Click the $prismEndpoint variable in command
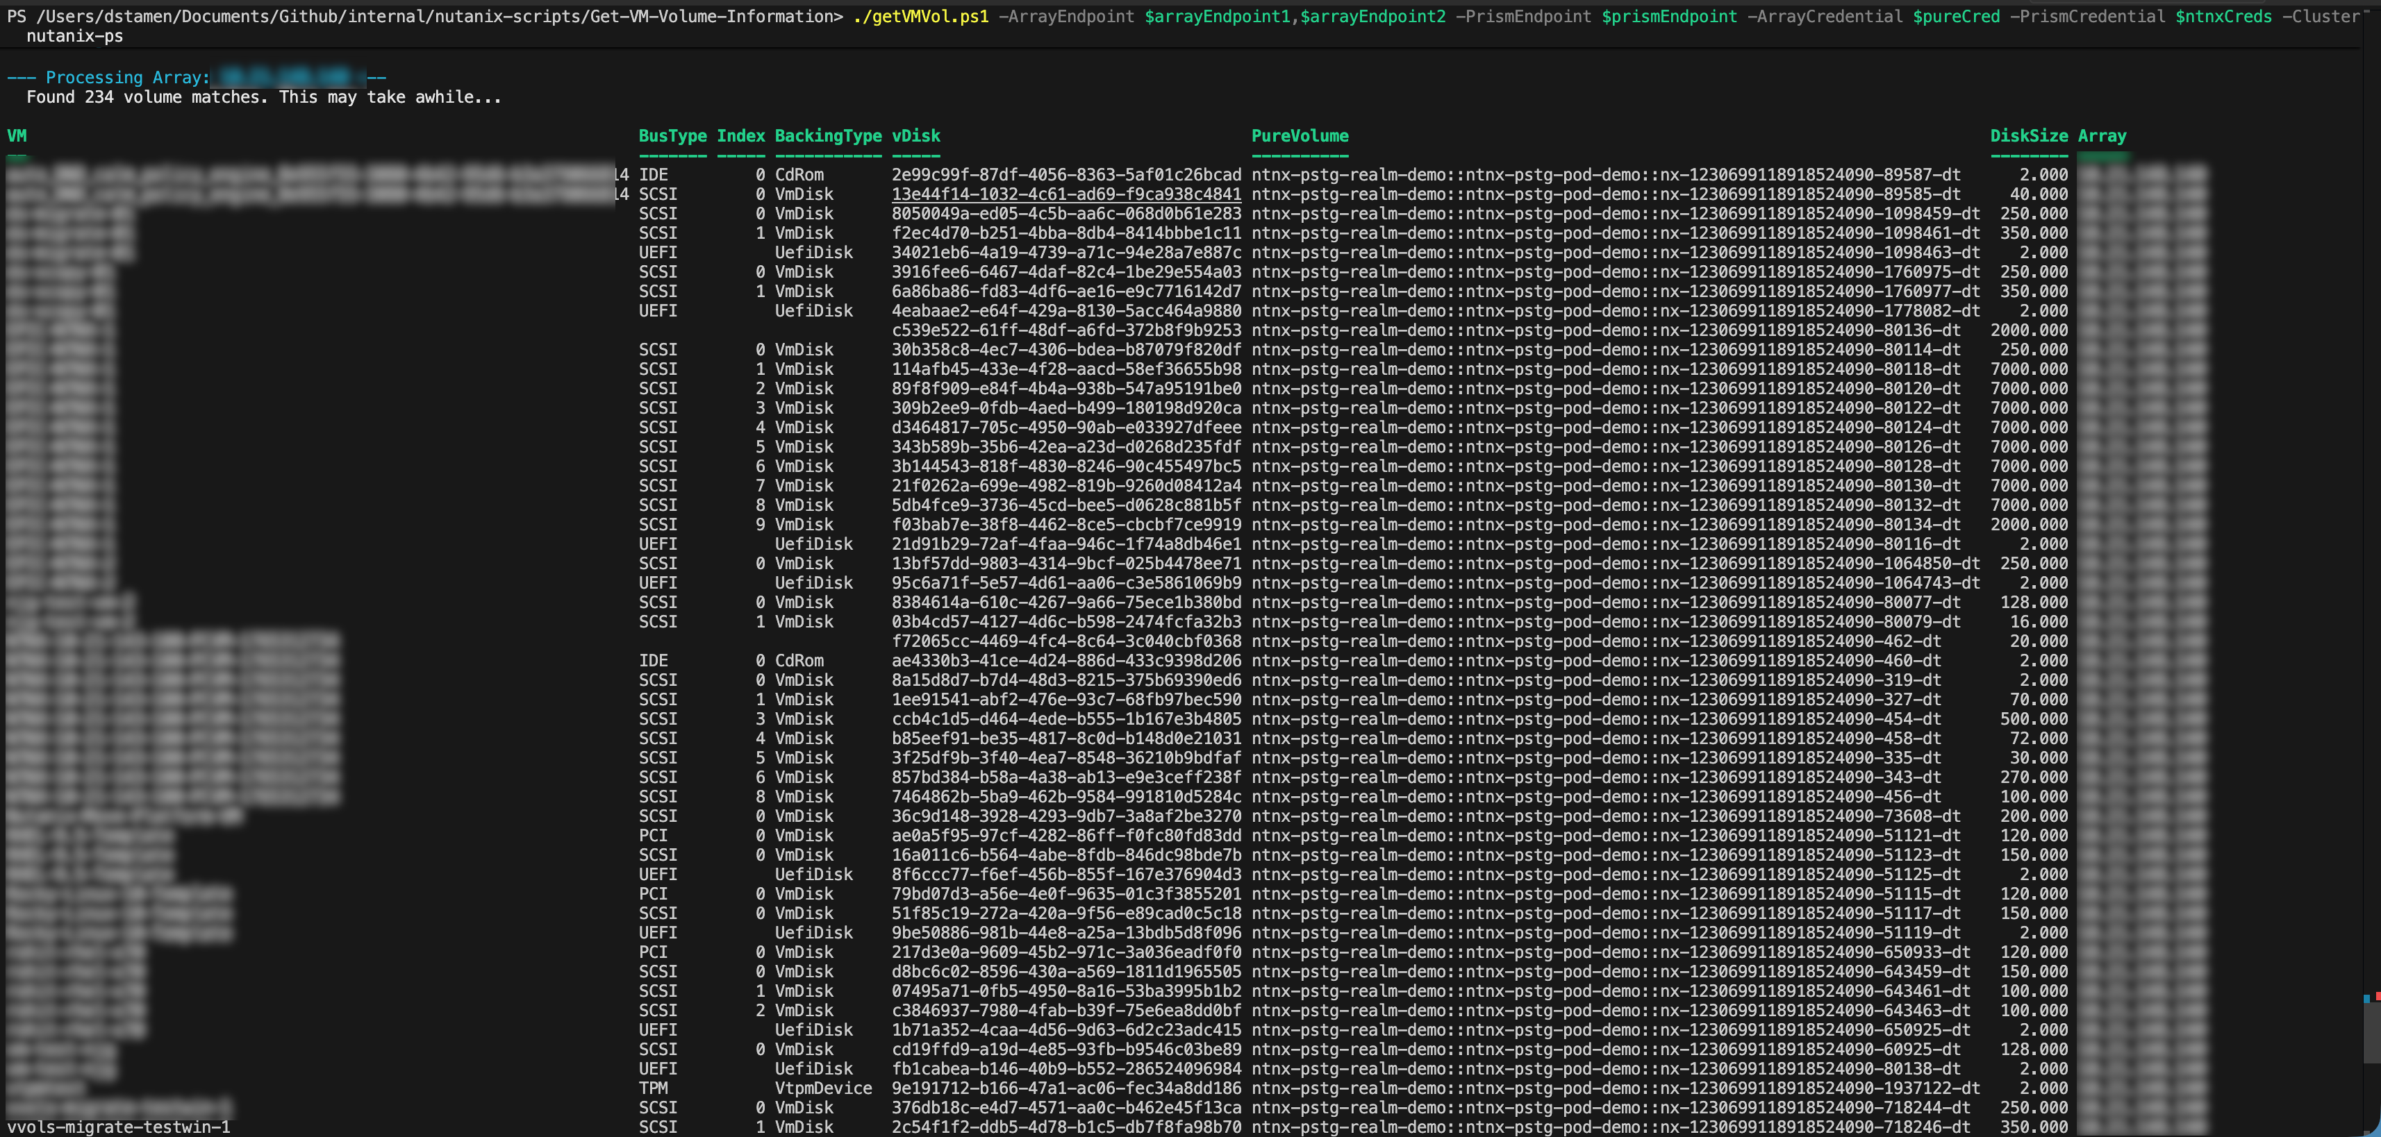2381x1137 pixels. 1668,17
